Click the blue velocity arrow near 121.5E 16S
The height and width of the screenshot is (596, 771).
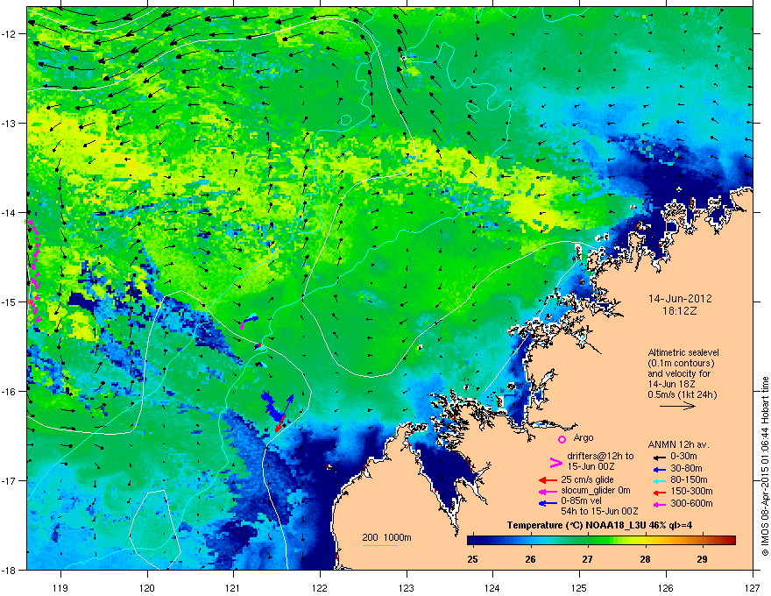coord(288,404)
